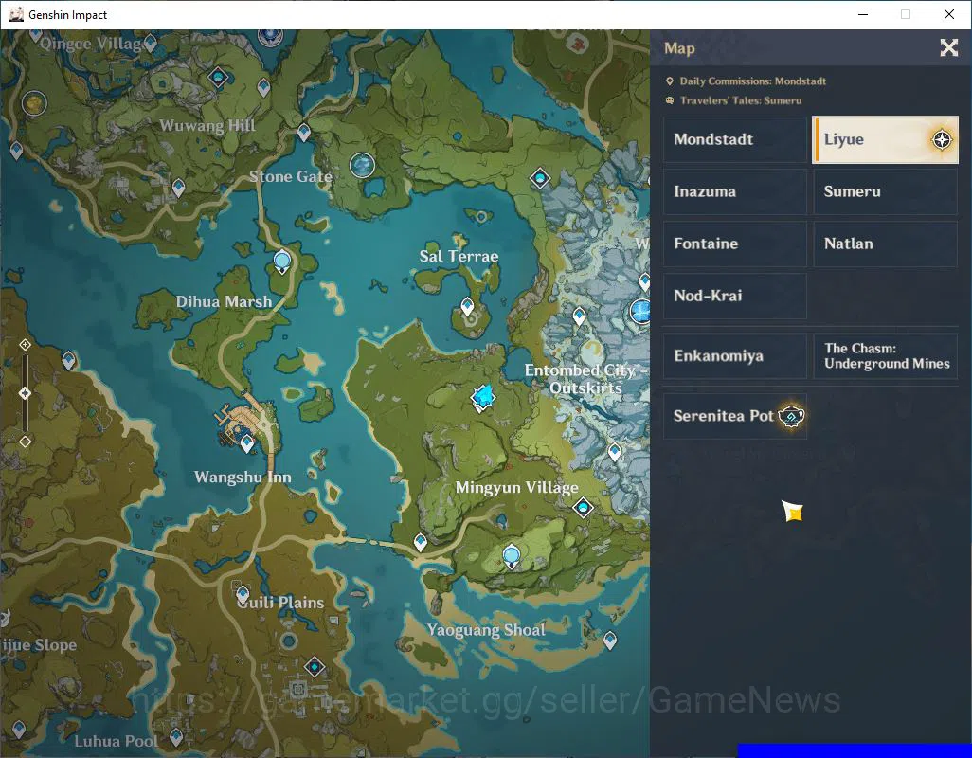Image resolution: width=972 pixels, height=758 pixels.
Task: Click the Statue of The Seven near Dihua Marsh
Action: [x=282, y=261]
